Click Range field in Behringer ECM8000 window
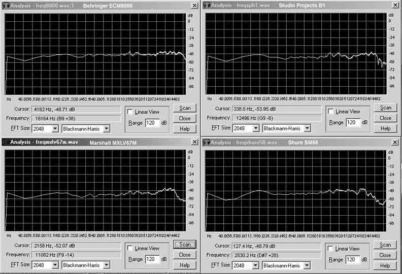The width and height of the screenshot is (402, 274). click(152, 123)
